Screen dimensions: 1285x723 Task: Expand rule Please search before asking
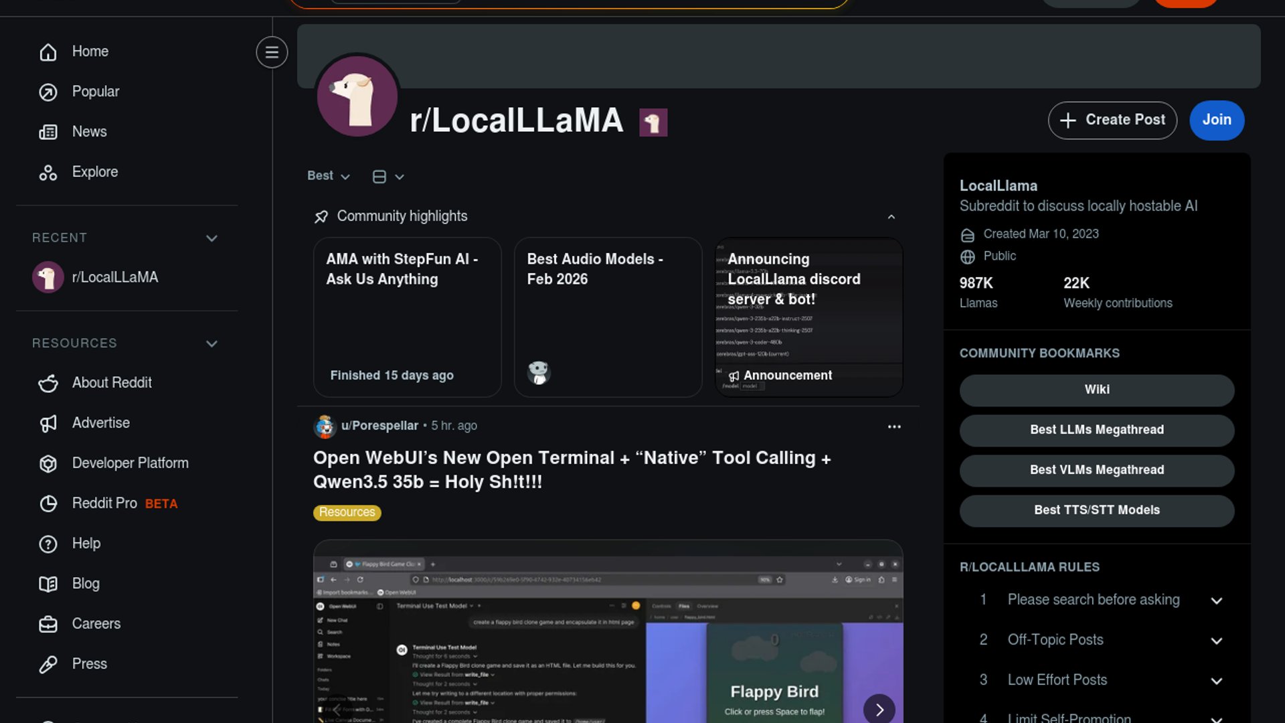1216,600
